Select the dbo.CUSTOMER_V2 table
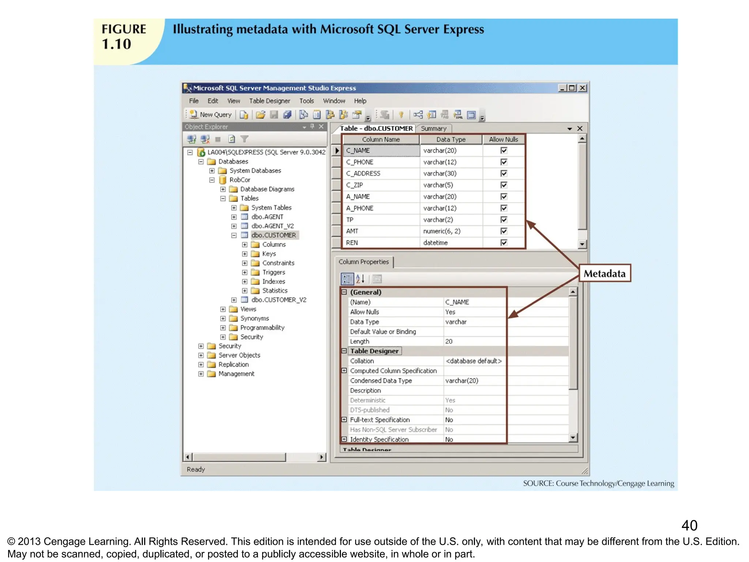 278,300
